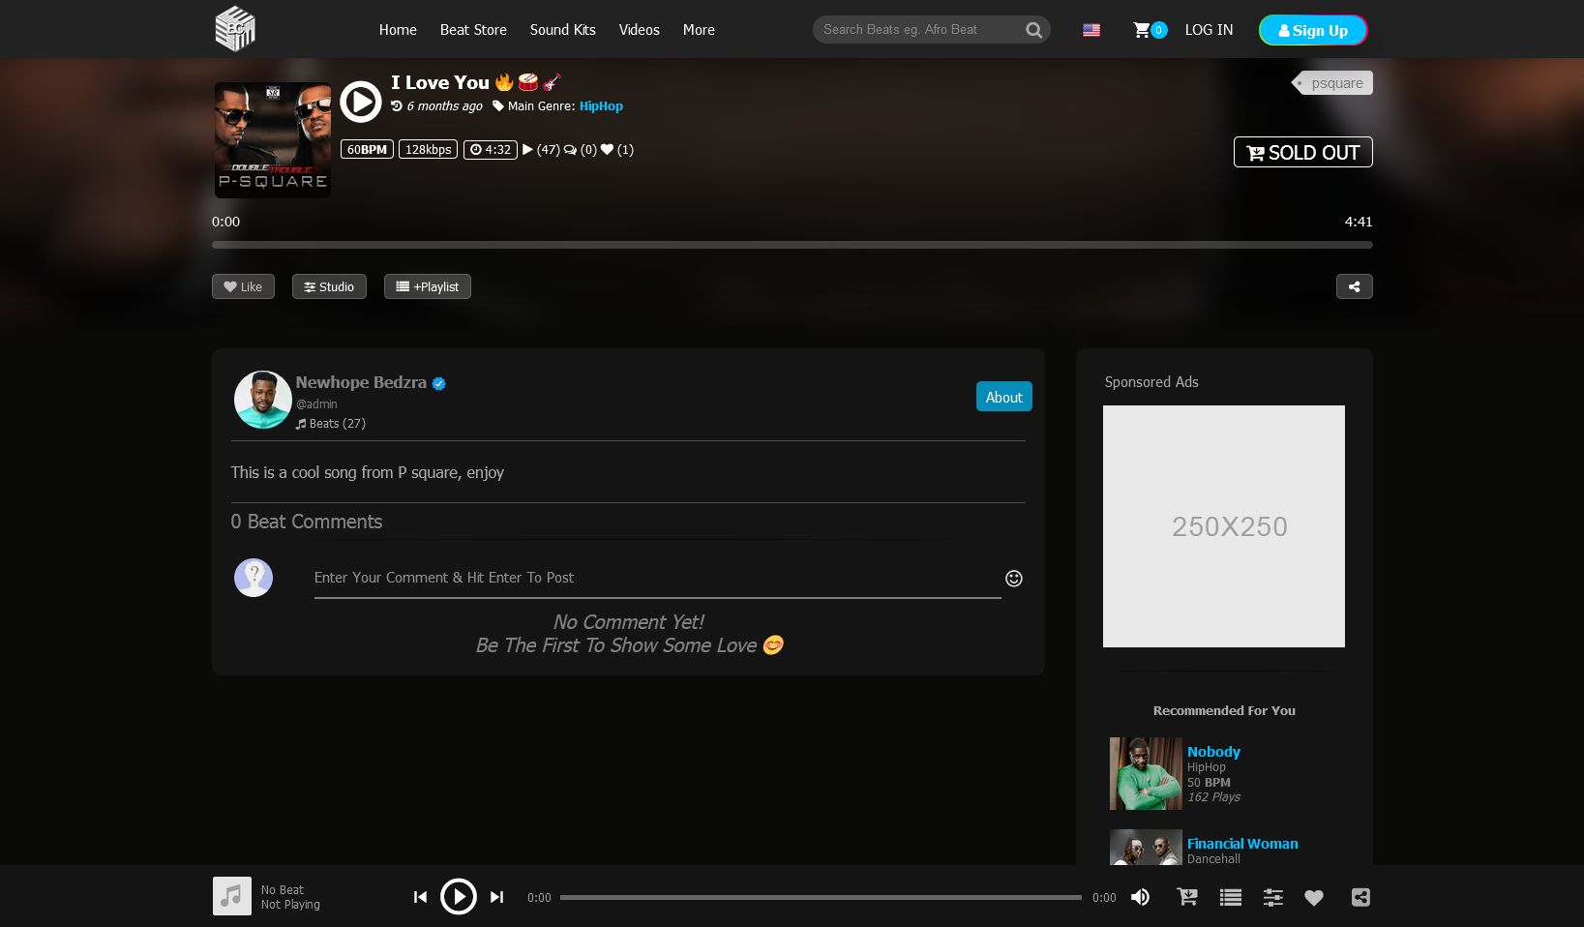Open the Sound Kits menu
Image resolution: width=1584 pixels, height=927 pixels.
tap(563, 30)
